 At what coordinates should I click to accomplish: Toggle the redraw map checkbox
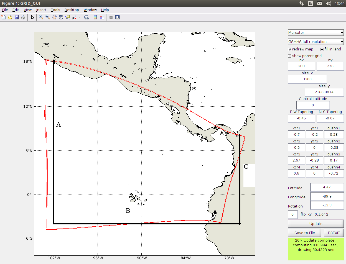[x=290, y=49]
